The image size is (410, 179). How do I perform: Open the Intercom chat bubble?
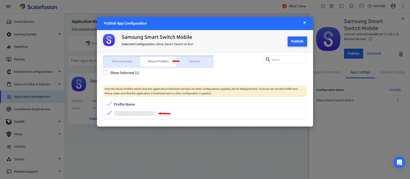tap(399, 162)
